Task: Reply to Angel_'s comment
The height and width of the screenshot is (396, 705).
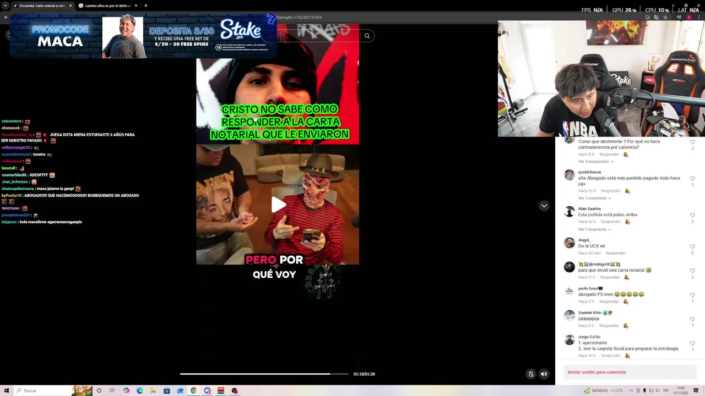Action: pyautogui.click(x=615, y=253)
